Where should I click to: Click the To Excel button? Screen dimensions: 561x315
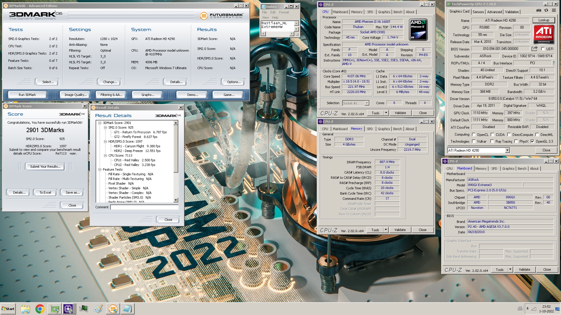tap(45, 192)
